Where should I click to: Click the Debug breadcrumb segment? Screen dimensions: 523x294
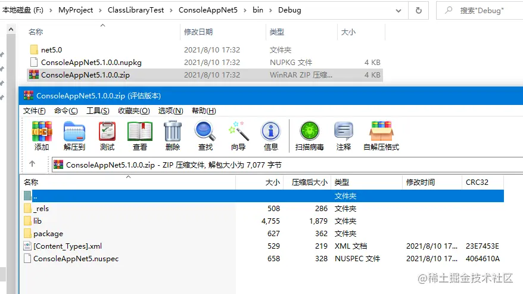289,10
